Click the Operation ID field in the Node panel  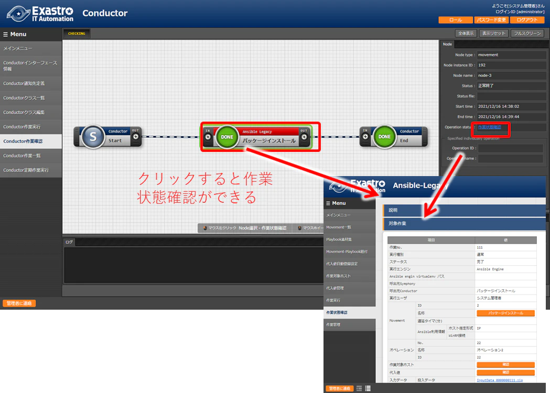point(510,148)
